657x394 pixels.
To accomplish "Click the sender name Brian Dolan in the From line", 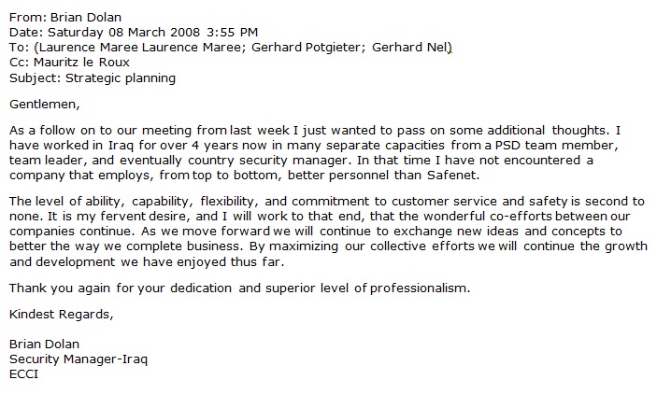I will pyautogui.click(x=79, y=14).
